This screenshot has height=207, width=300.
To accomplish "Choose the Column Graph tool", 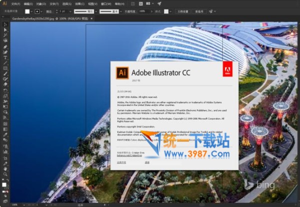I will [5, 152].
